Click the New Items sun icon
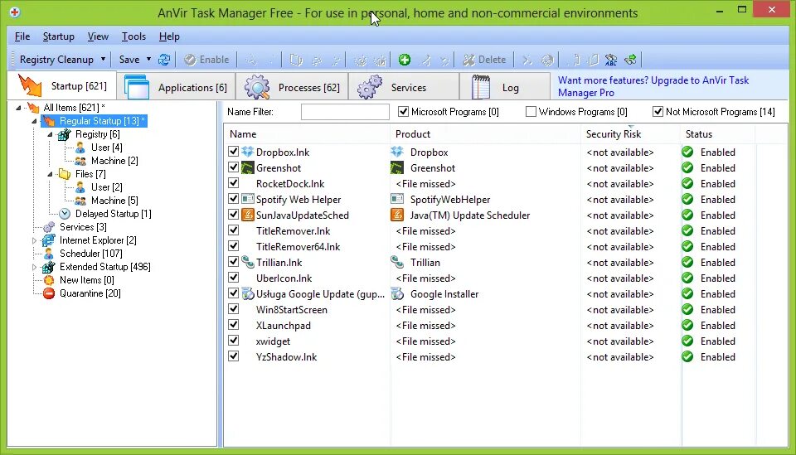This screenshot has height=455, width=796. click(x=49, y=280)
